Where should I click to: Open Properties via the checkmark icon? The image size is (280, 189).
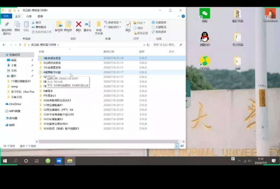click(128, 25)
